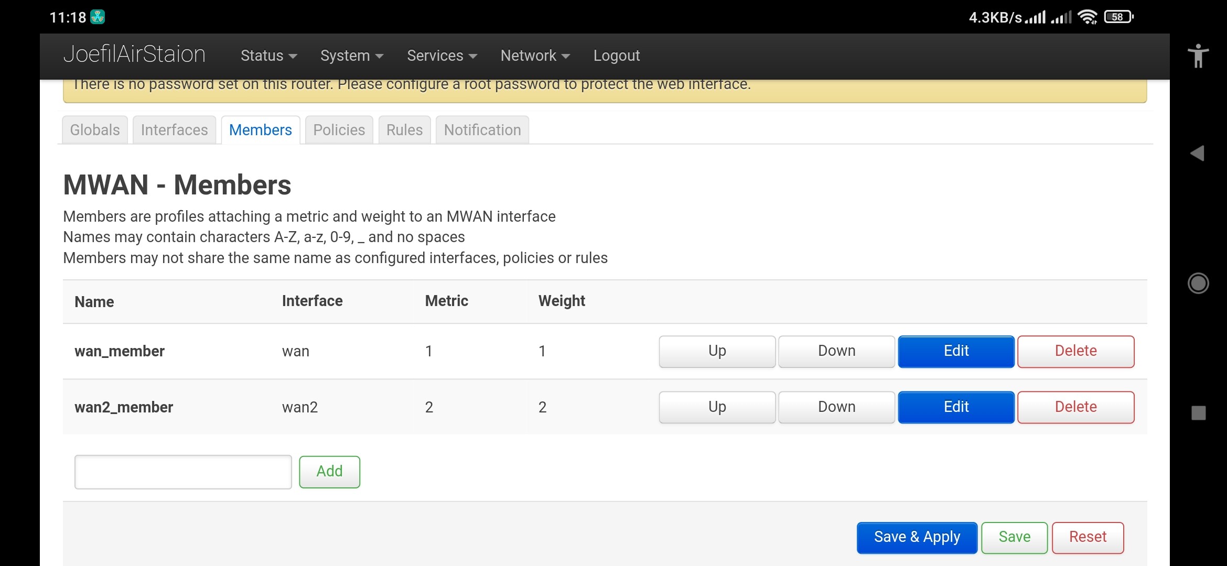This screenshot has height=566, width=1227.
Task: Open the Network dropdown menu
Action: point(534,55)
